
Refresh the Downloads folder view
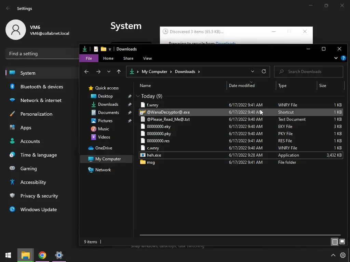[264, 71]
